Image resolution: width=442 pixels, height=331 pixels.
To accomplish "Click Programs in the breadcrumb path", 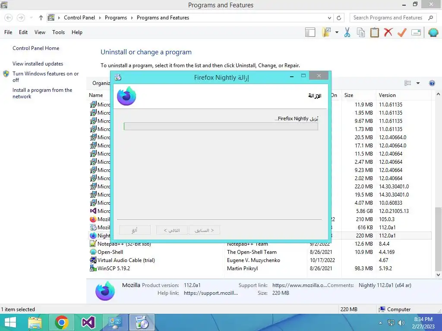I will pos(116,18).
